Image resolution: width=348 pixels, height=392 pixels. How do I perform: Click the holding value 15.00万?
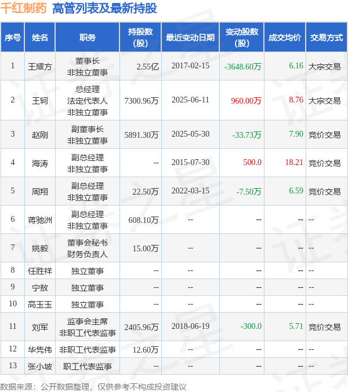click(146, 248)
